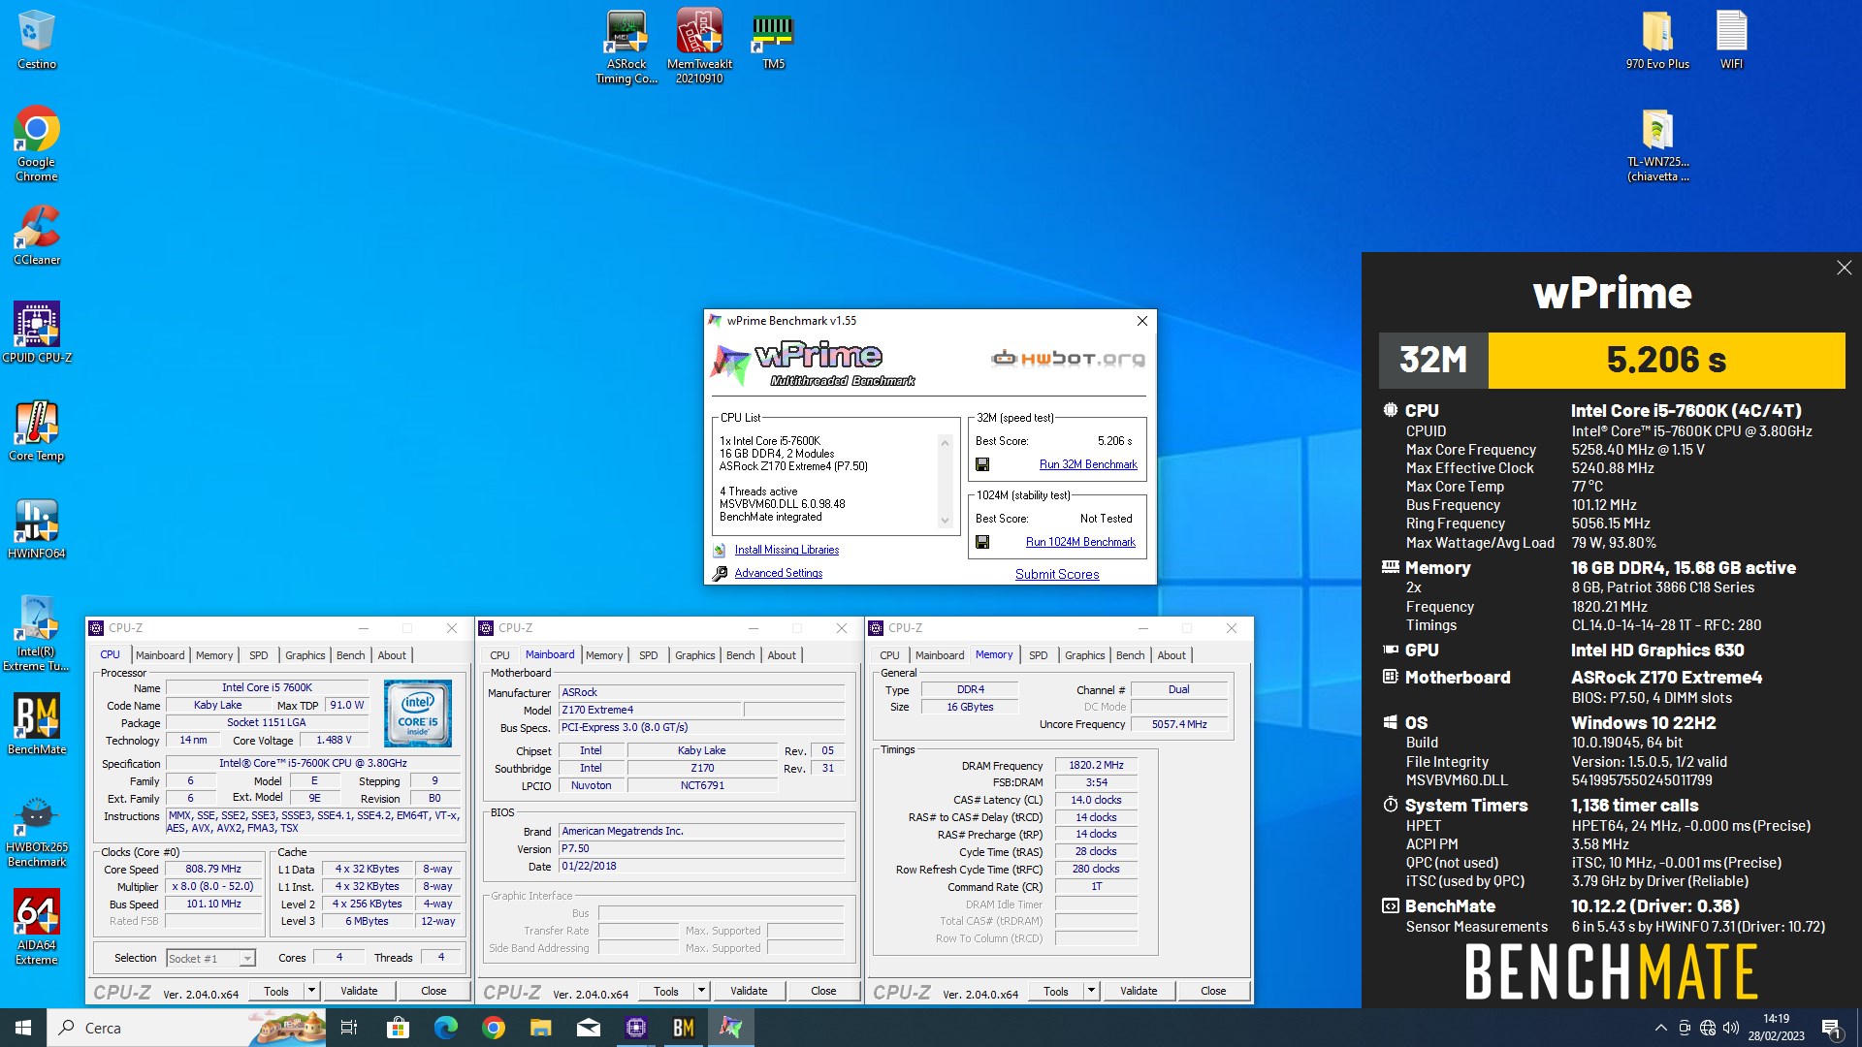1862x1047 pixels.
Task: Open Microsoft Edge on taskbar
Action: [445, 1028]
